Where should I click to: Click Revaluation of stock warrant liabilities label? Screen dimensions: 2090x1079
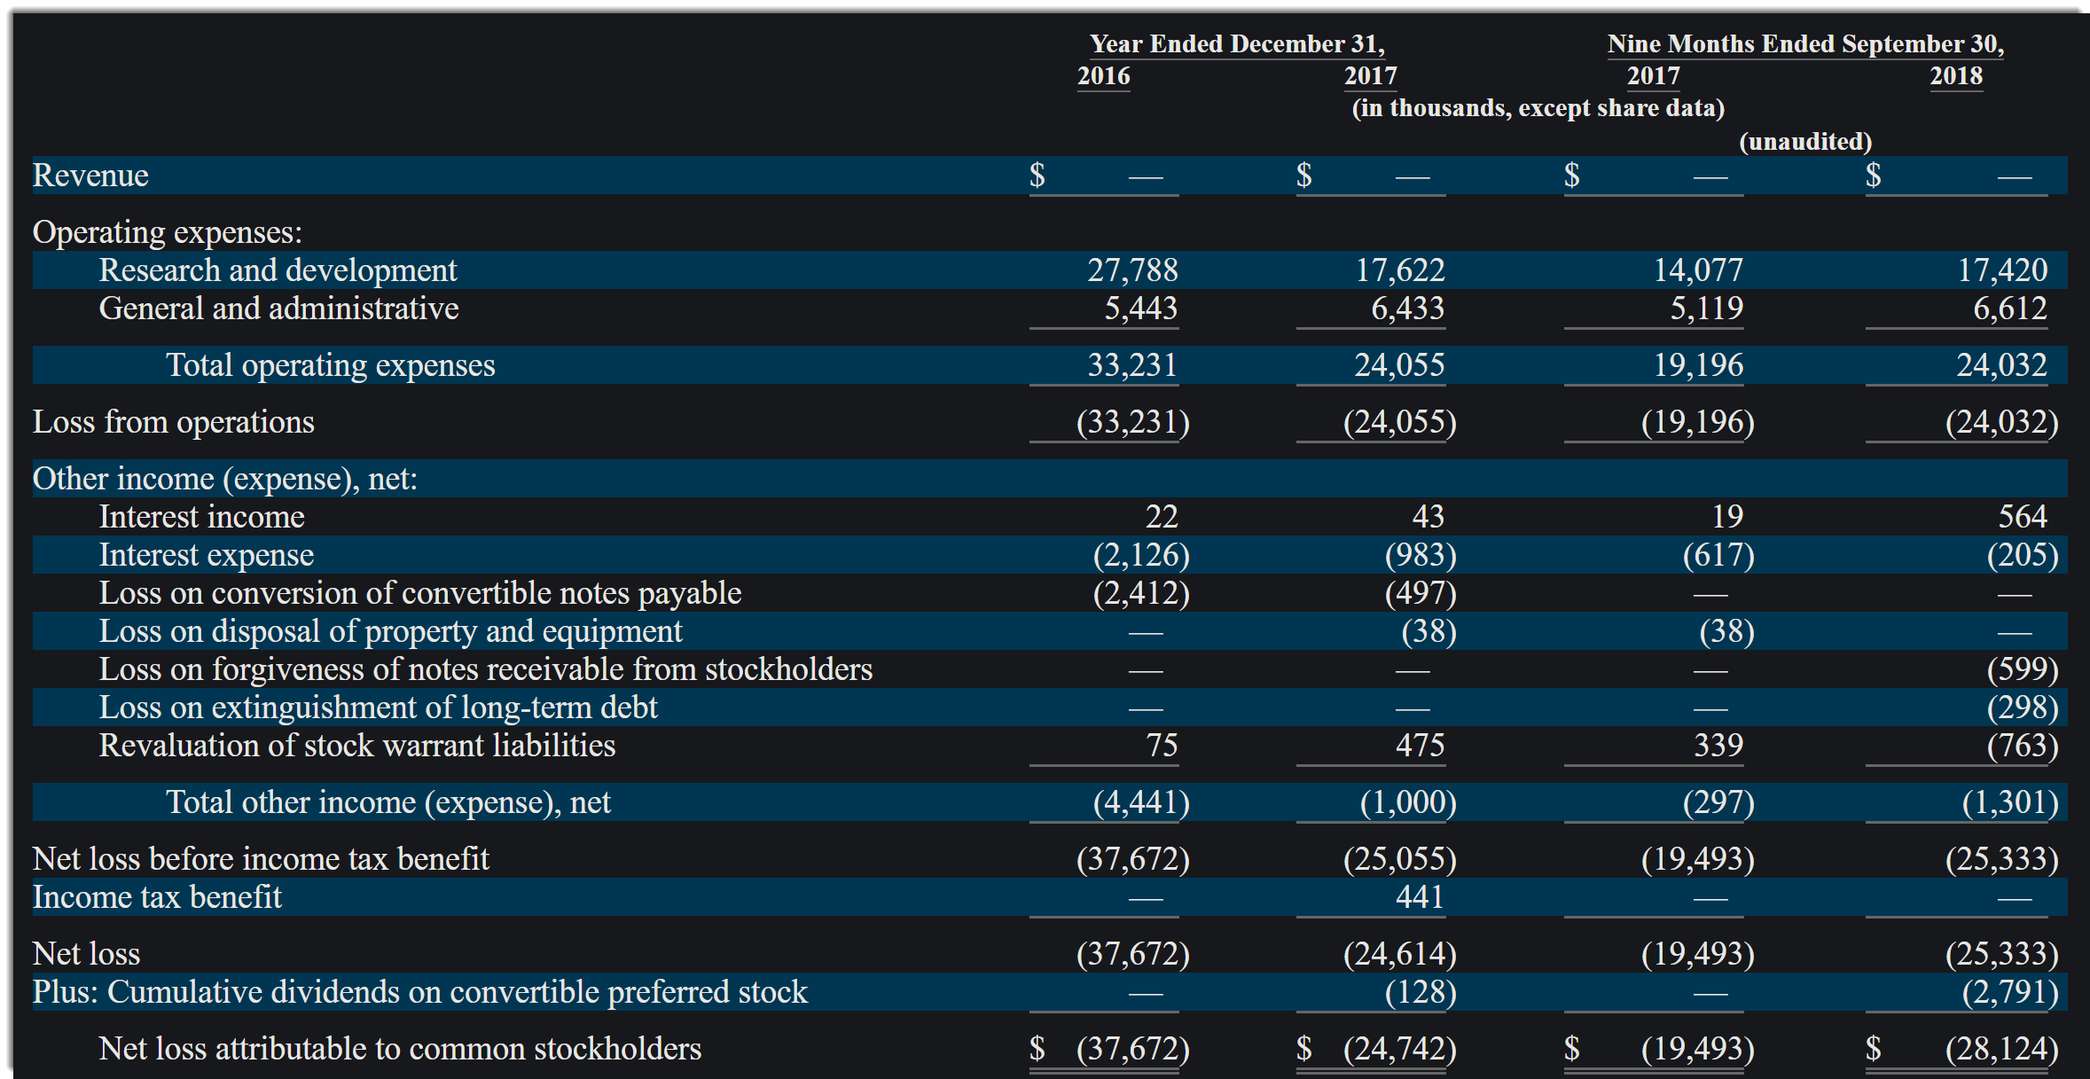(x=356, y=746)
